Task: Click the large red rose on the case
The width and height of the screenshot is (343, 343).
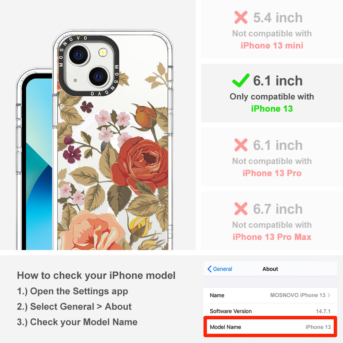Action: point(140,164)
